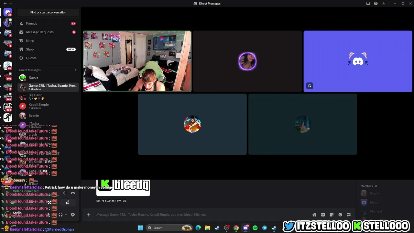This screenshot has height=233, width=414.
Task: Go back using the back arrow
Action: click(5, 3)
